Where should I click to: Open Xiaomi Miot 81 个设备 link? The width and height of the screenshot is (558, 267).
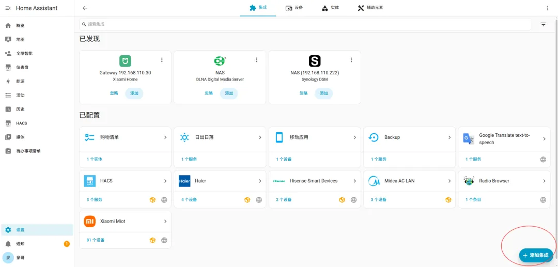point(96,240)
